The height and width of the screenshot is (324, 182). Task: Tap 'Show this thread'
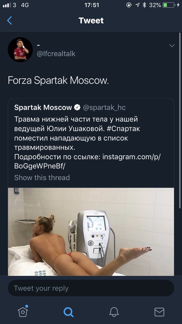click(x=42, y=178)
